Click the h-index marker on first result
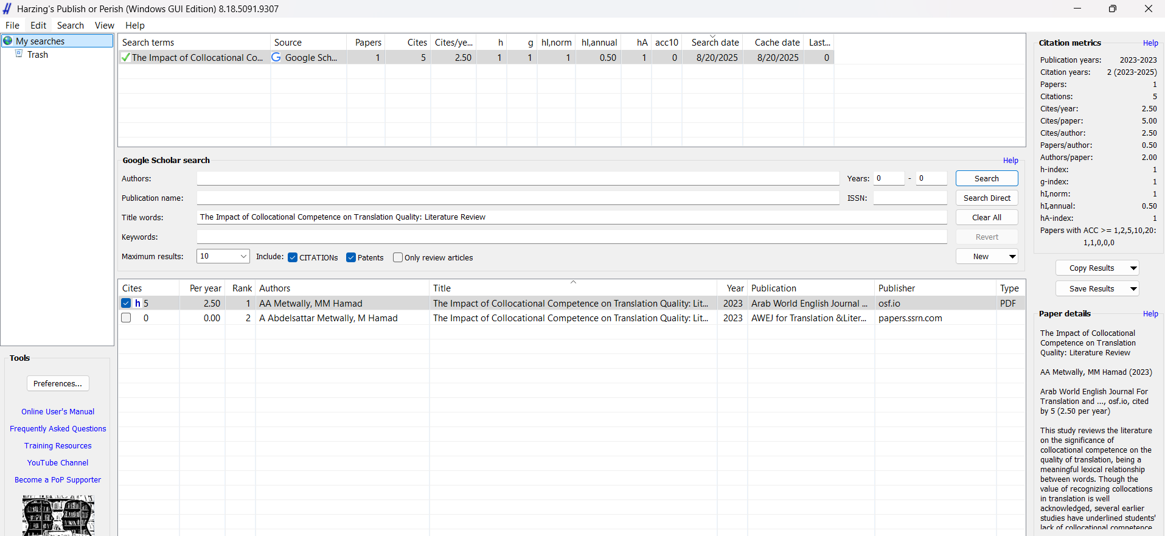Screen dimensions: 1165x536 (137, 303)
